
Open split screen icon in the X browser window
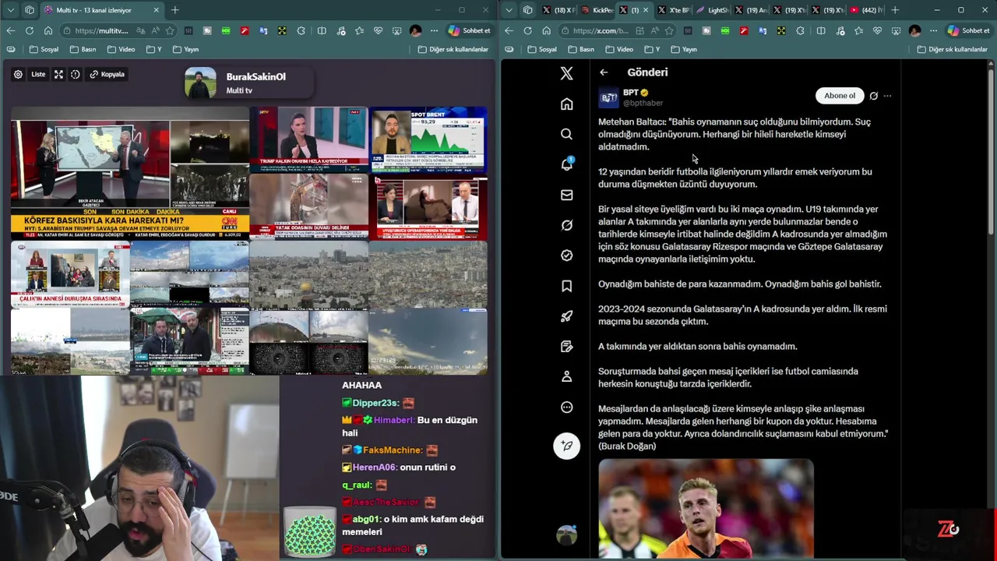point(820,30)
